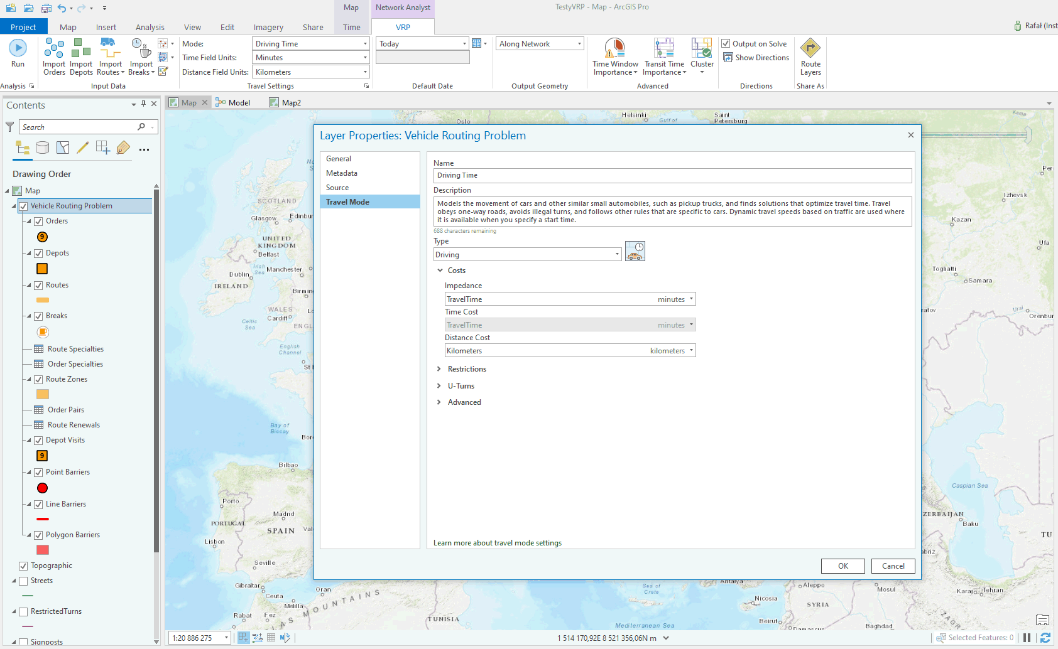Open Along Network output geometry dropdown
The image size is (1058, 649).
pos(540,44)
